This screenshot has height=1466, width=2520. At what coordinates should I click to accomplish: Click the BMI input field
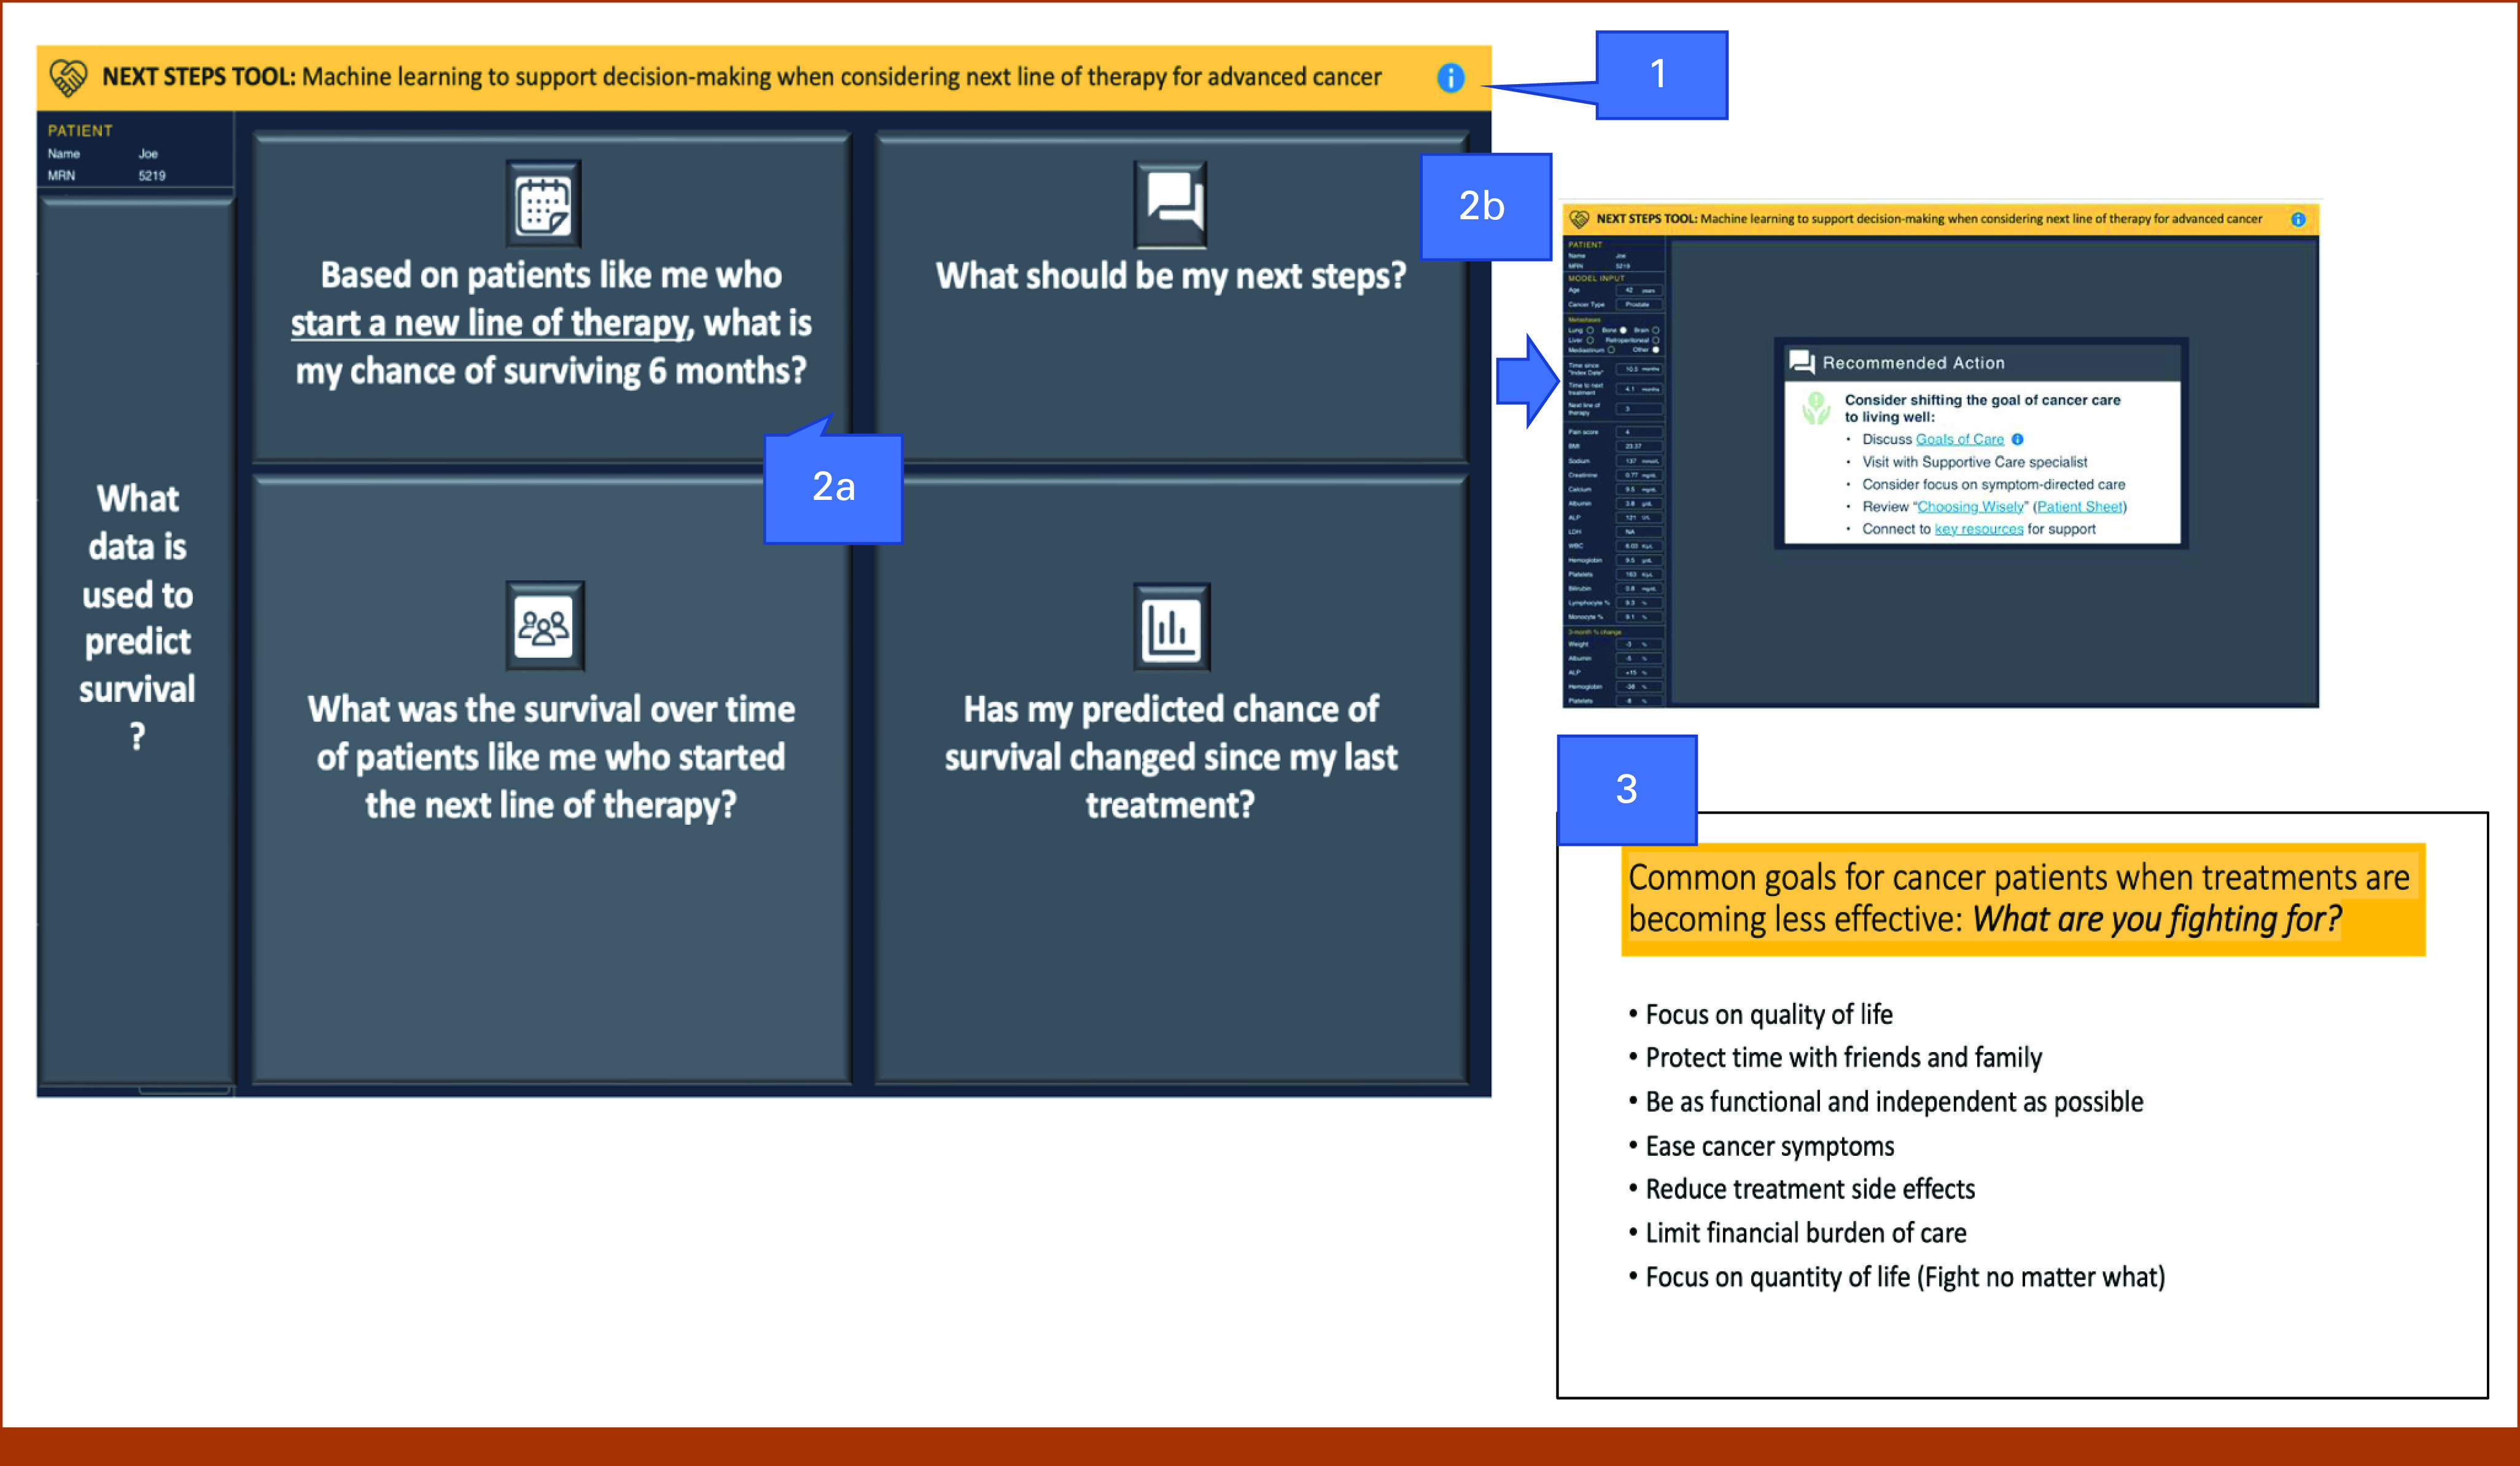pos(1639,446)
